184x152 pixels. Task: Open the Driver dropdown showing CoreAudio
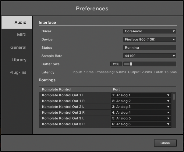(x=150, y=31)
